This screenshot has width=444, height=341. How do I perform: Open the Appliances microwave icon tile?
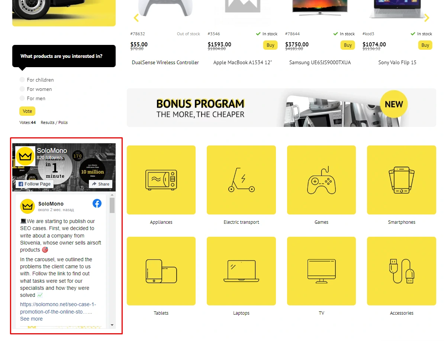pos(161,180)
